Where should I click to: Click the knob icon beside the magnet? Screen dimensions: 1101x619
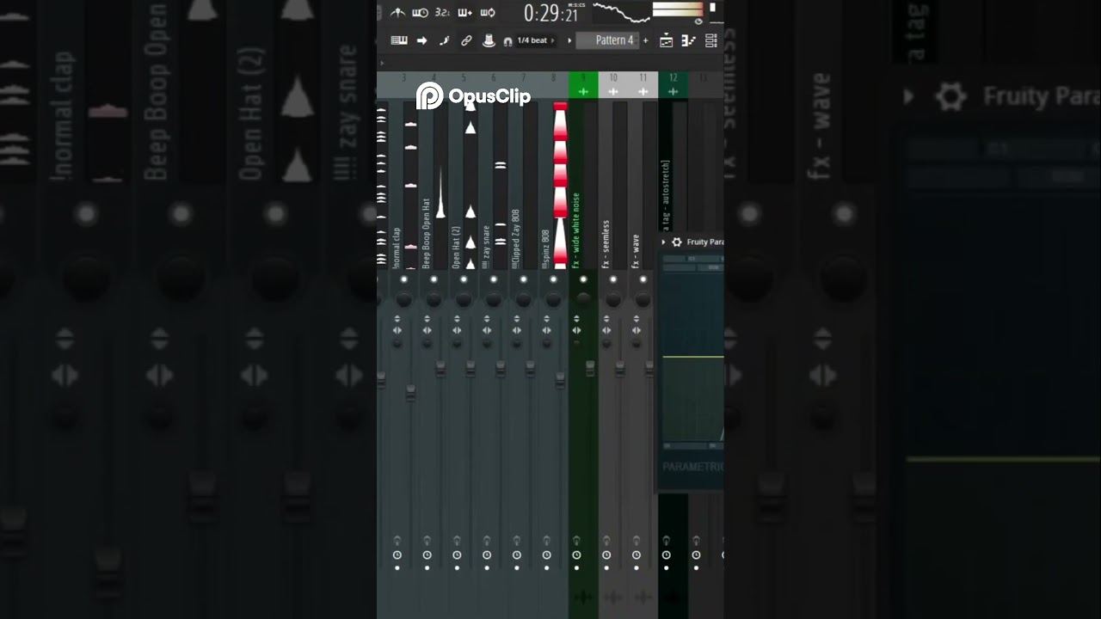point(489,40)
